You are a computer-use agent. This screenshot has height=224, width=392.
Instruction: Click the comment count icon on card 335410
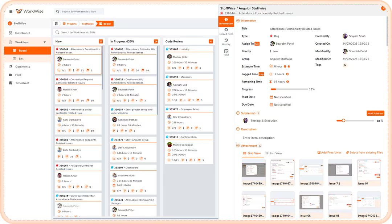[199, 160]
